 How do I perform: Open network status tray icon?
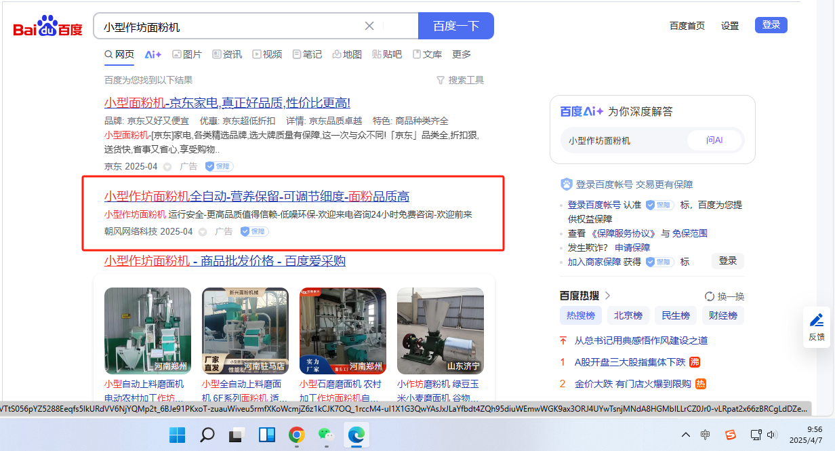pos(756,435)
